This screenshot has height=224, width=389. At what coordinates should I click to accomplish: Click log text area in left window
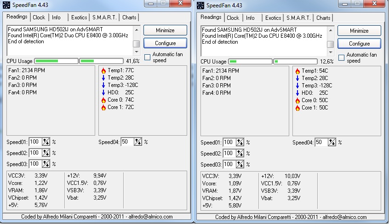pyautogui.click(x=70, y=40)
